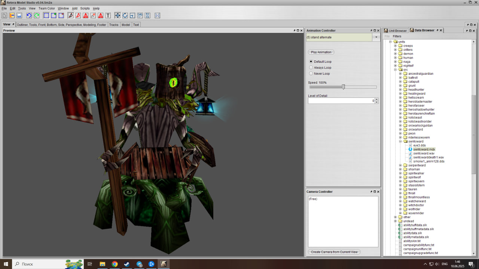The height and width of the screenshot is (269, 479).
Task: Close the Data Browser tab
Action: pyautogui.click(x=441, y=30)
